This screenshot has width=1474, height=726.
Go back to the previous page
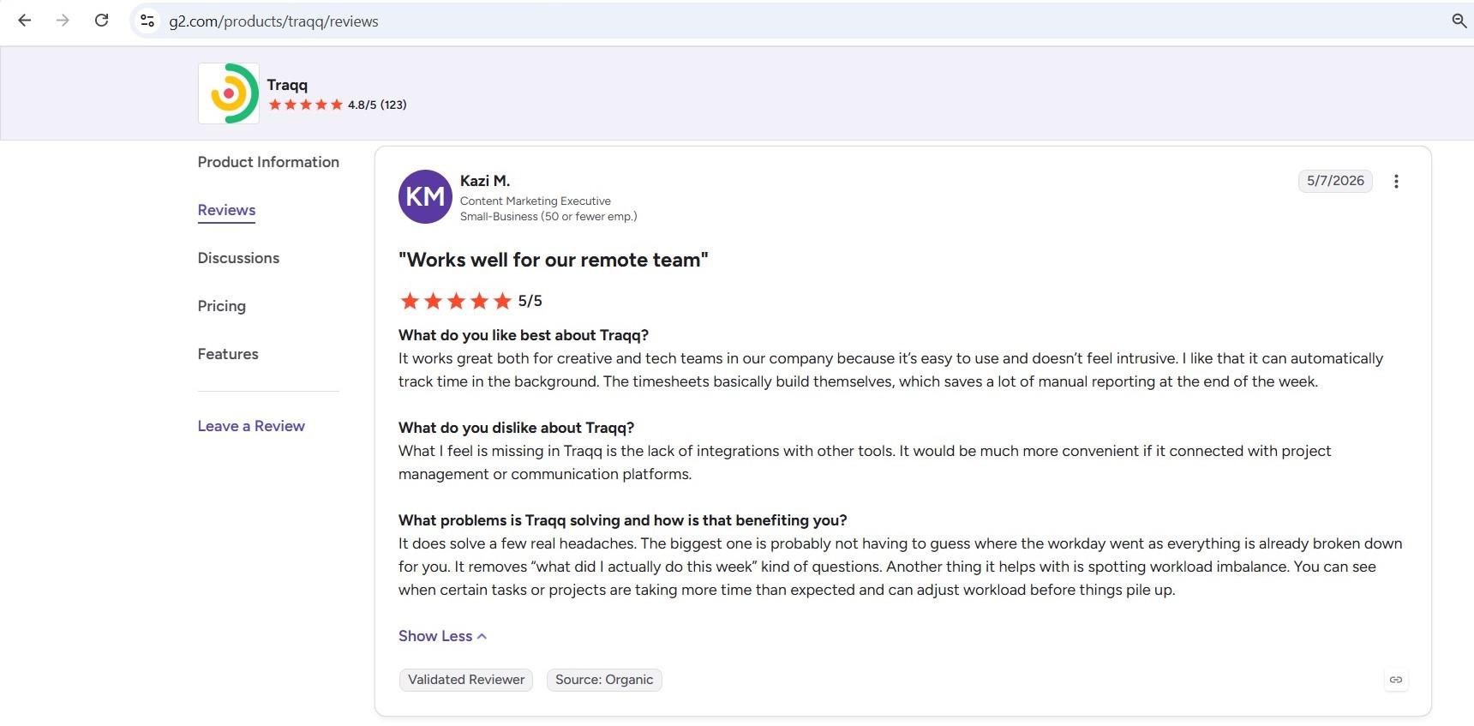coord(25,21)
